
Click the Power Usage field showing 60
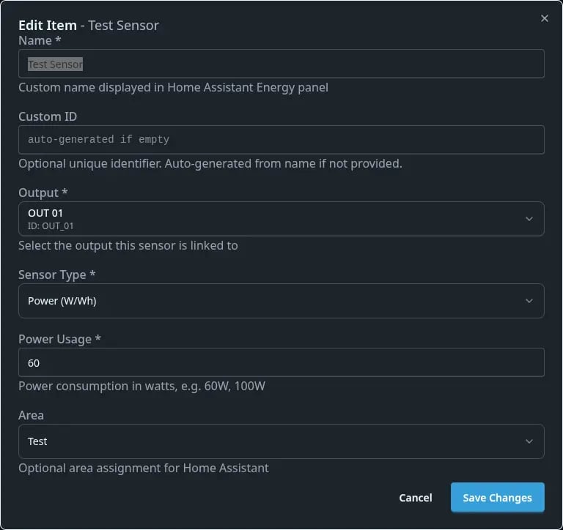point(281,362)
